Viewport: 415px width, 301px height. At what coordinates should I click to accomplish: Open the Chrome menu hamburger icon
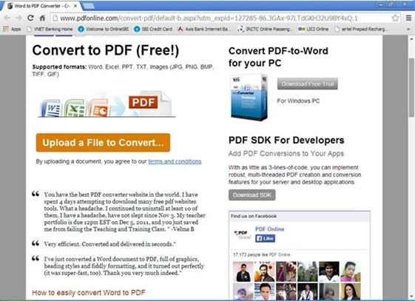[408, 18]
